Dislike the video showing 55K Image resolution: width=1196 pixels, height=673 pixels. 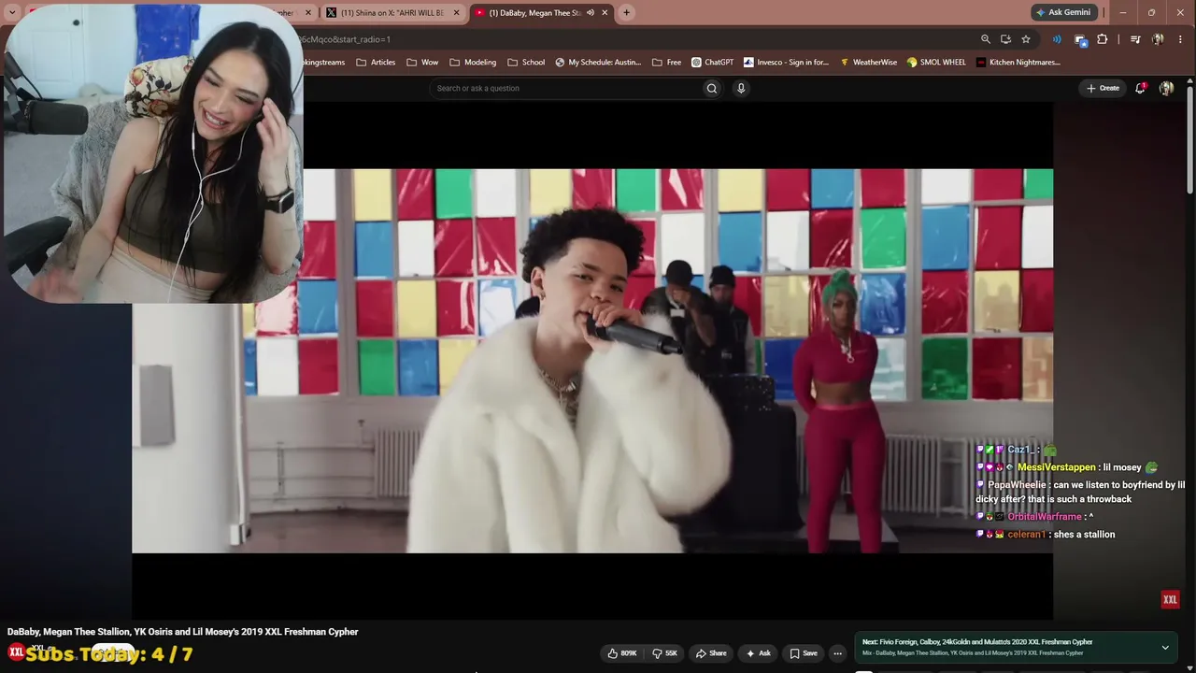(x=665, y=653)
